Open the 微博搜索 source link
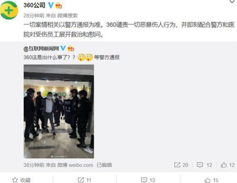The image size is (237, 183). [x=68, y=15]
